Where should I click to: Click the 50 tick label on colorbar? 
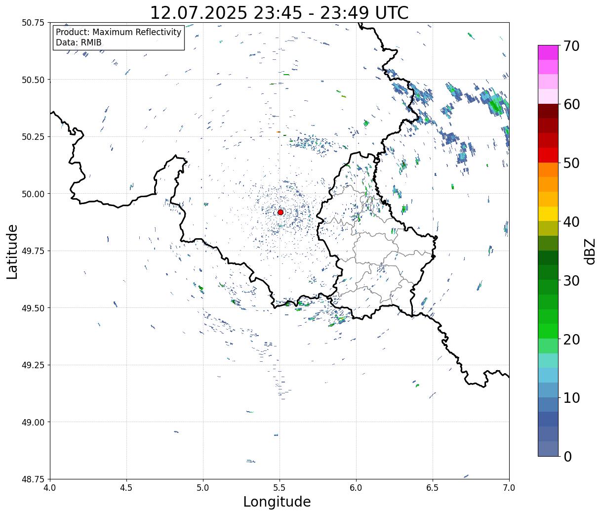(571, 163)
